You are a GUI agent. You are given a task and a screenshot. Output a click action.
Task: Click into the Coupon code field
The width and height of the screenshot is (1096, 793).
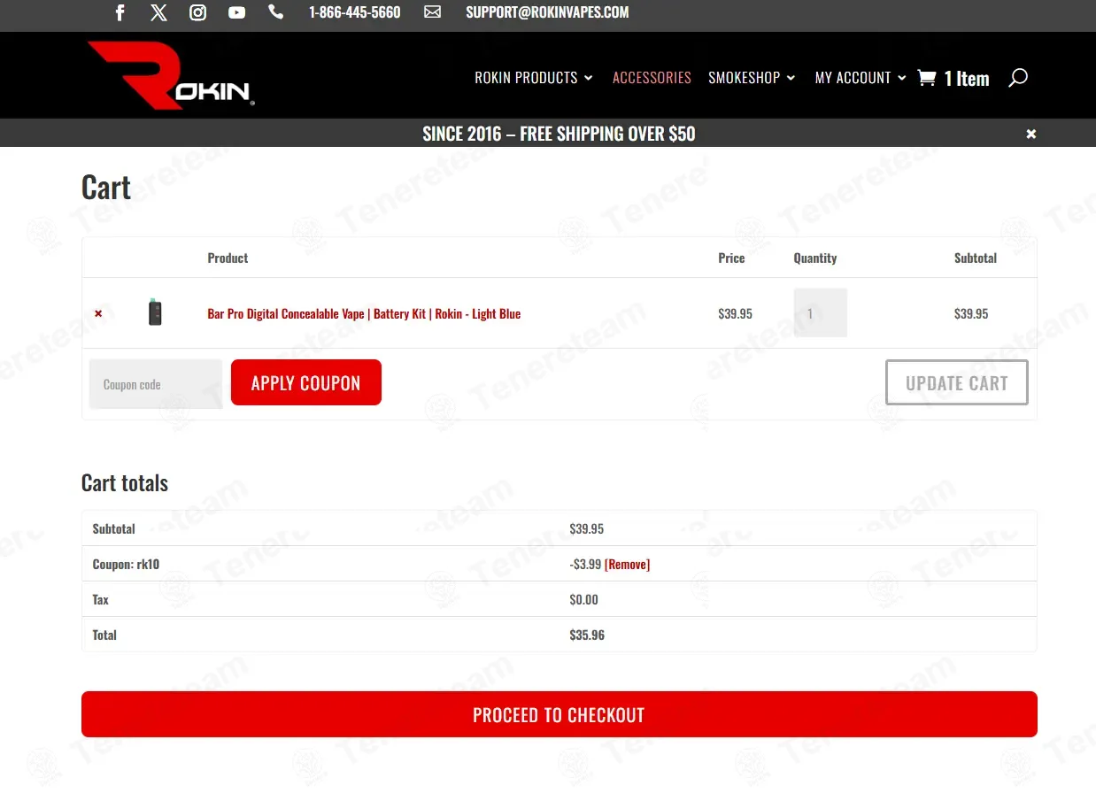click(x=156, y=384)
